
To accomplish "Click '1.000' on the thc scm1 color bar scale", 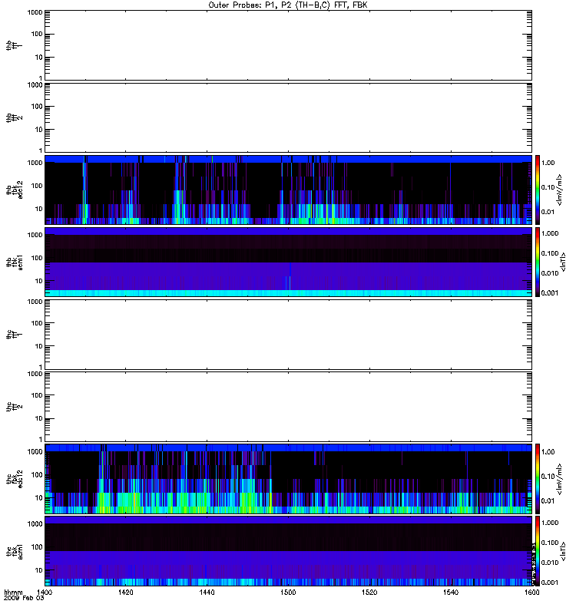I will [550, 523].
